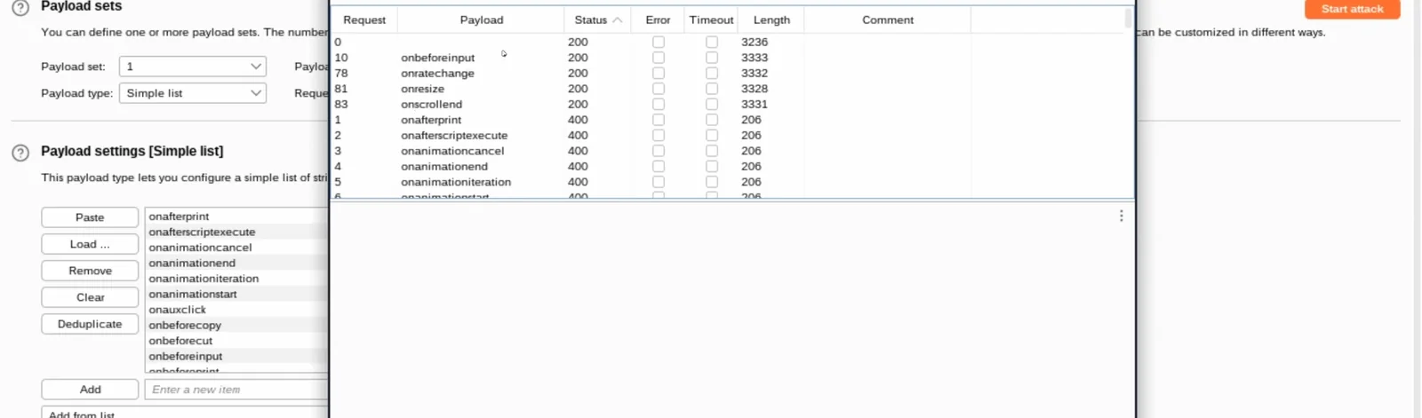The height and width of the screenshot is (418, 1422).
Task: Select the onafterscriptexecute payload in results table
Action: click(454, 135)
